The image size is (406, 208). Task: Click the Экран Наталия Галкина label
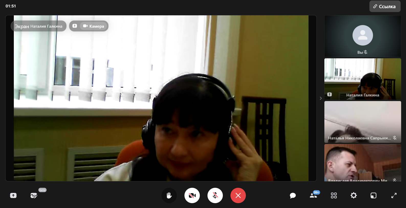click(x=38, y=26)
